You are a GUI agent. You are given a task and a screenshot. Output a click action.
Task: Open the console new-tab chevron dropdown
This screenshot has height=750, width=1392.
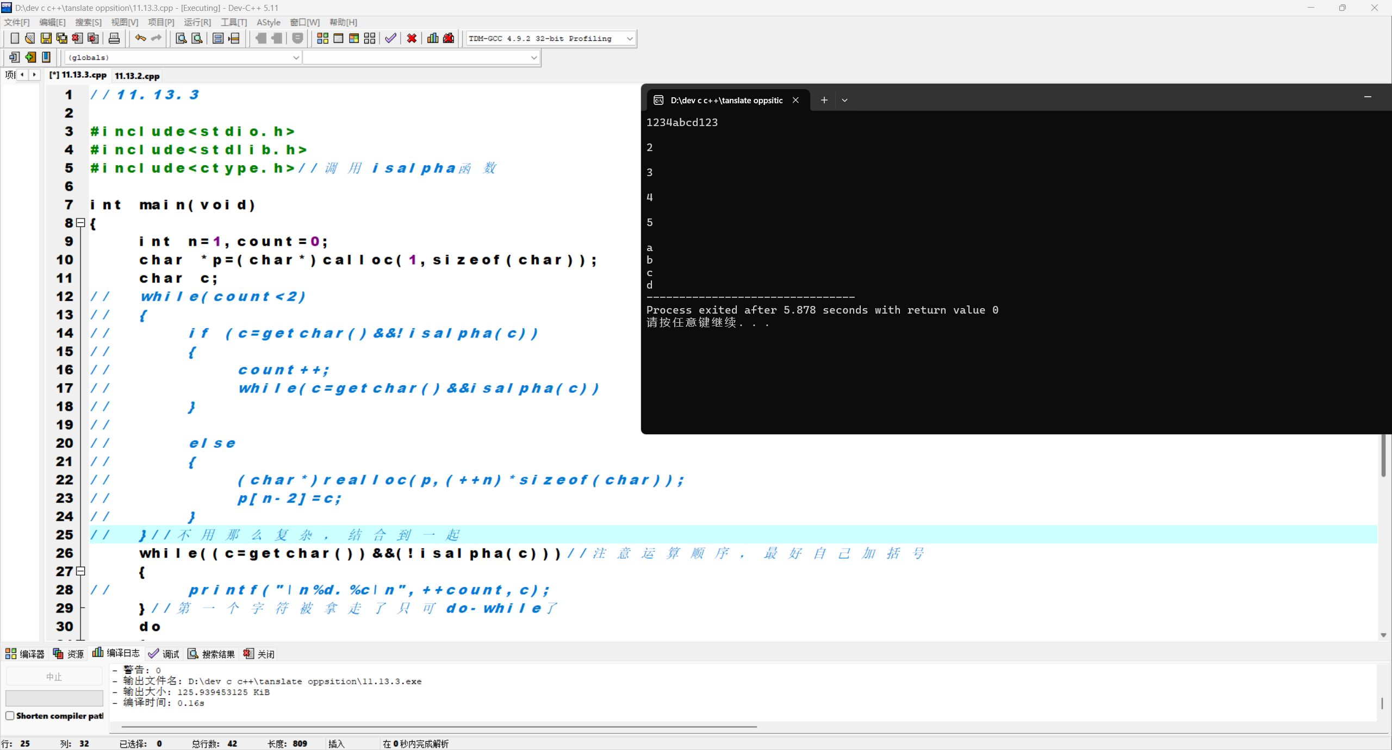point(844,100)
